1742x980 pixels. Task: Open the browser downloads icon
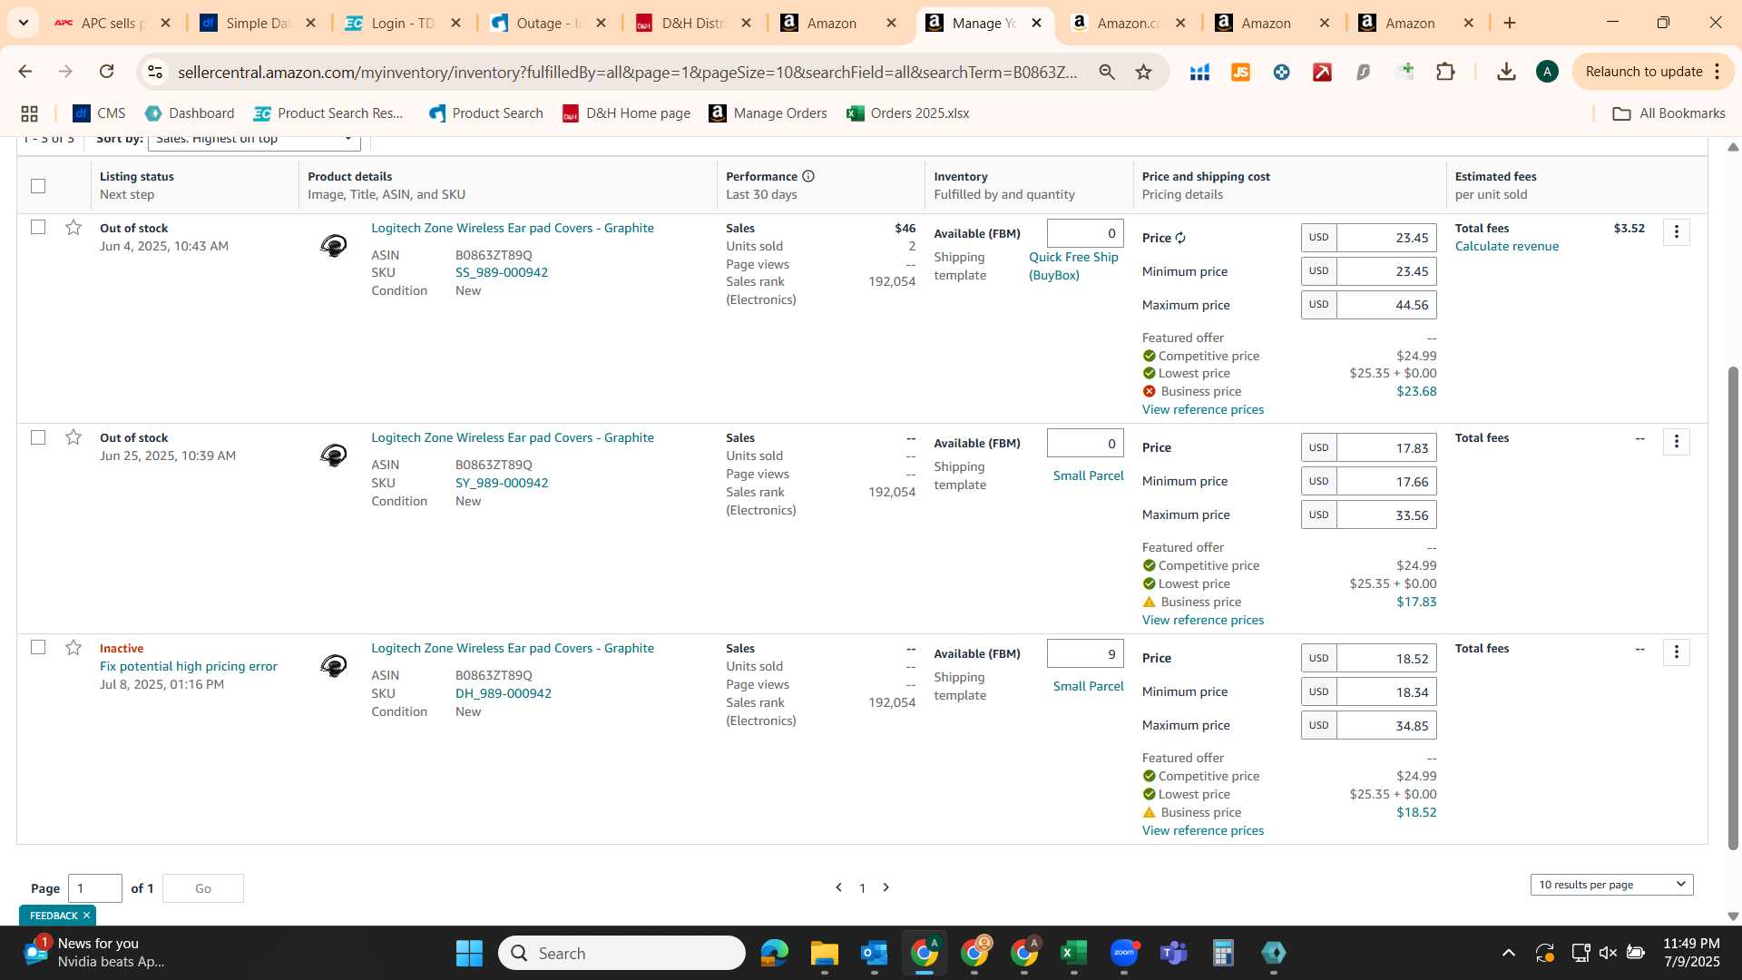coord(1506,72)
